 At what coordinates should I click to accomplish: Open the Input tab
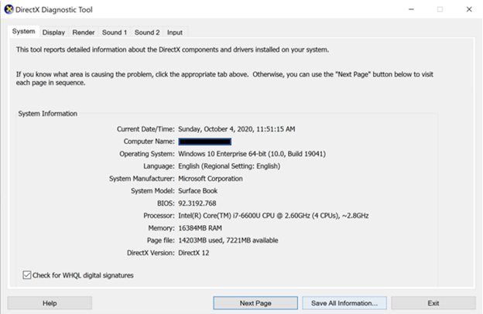click(x=175, y=32)
